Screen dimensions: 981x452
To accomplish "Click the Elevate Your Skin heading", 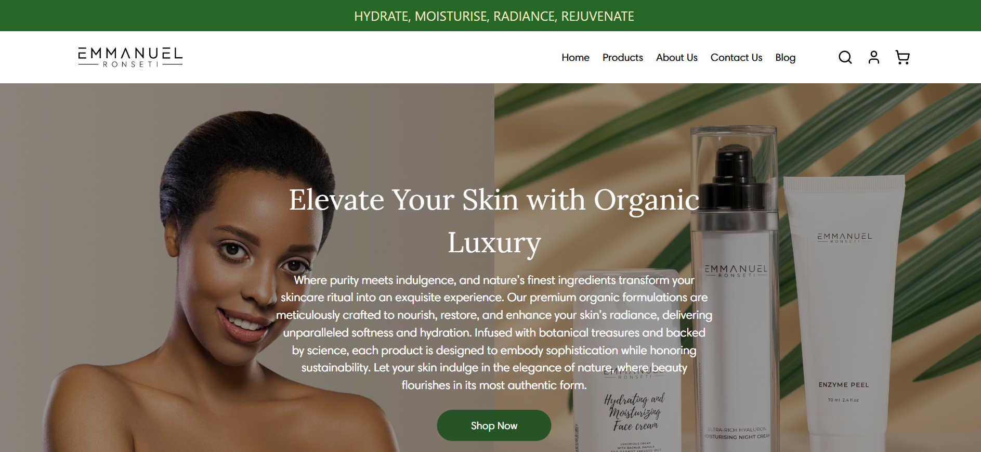I will pyautogui.click(x=494, y=221).
